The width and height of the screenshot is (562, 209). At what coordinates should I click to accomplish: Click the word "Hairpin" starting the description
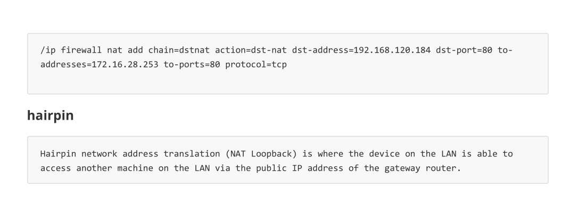pos(58,154)
